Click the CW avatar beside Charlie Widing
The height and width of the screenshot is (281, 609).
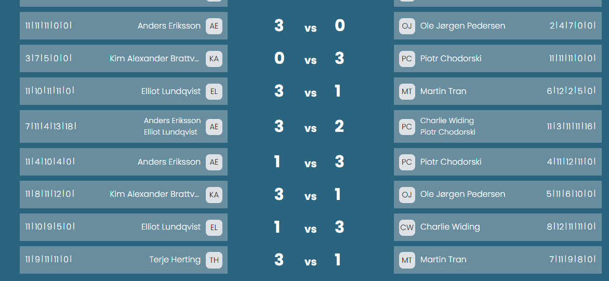point(407,228)
